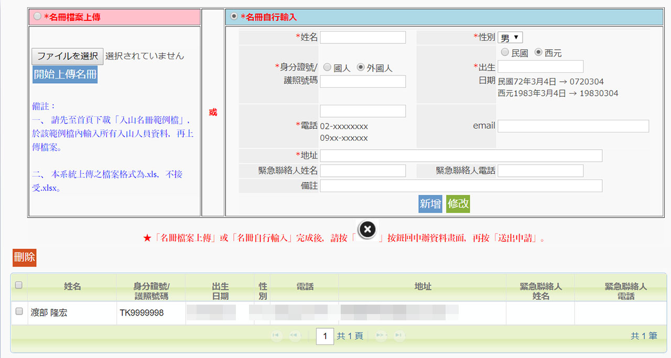Toggle the select-all checkbox in table header
671x358 pixels.
(x=19, y=285)
